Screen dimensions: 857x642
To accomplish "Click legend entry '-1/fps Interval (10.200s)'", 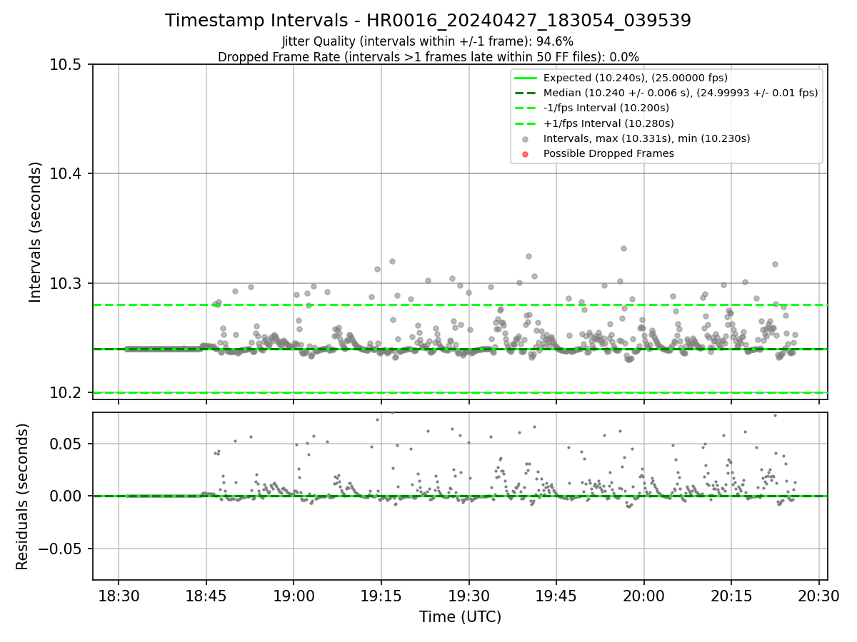I will click(606, 108).
